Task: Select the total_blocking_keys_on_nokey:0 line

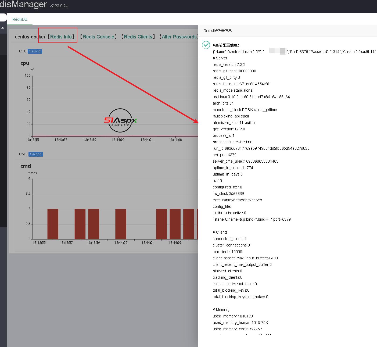Action: (x=240, y=297)
